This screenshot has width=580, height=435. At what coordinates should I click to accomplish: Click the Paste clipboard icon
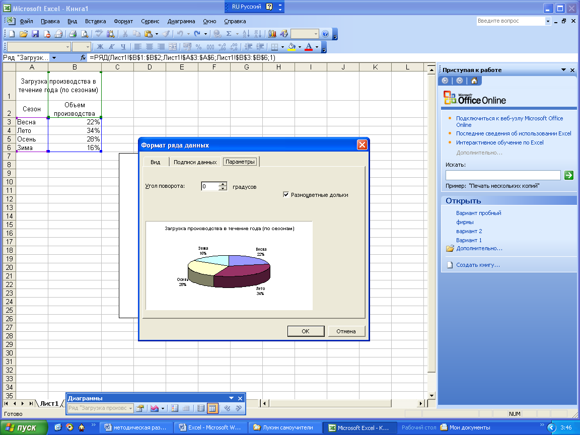click(149, 34)
